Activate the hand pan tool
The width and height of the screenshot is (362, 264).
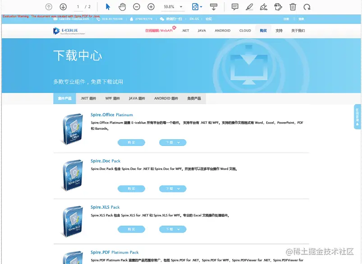(122, 7)
